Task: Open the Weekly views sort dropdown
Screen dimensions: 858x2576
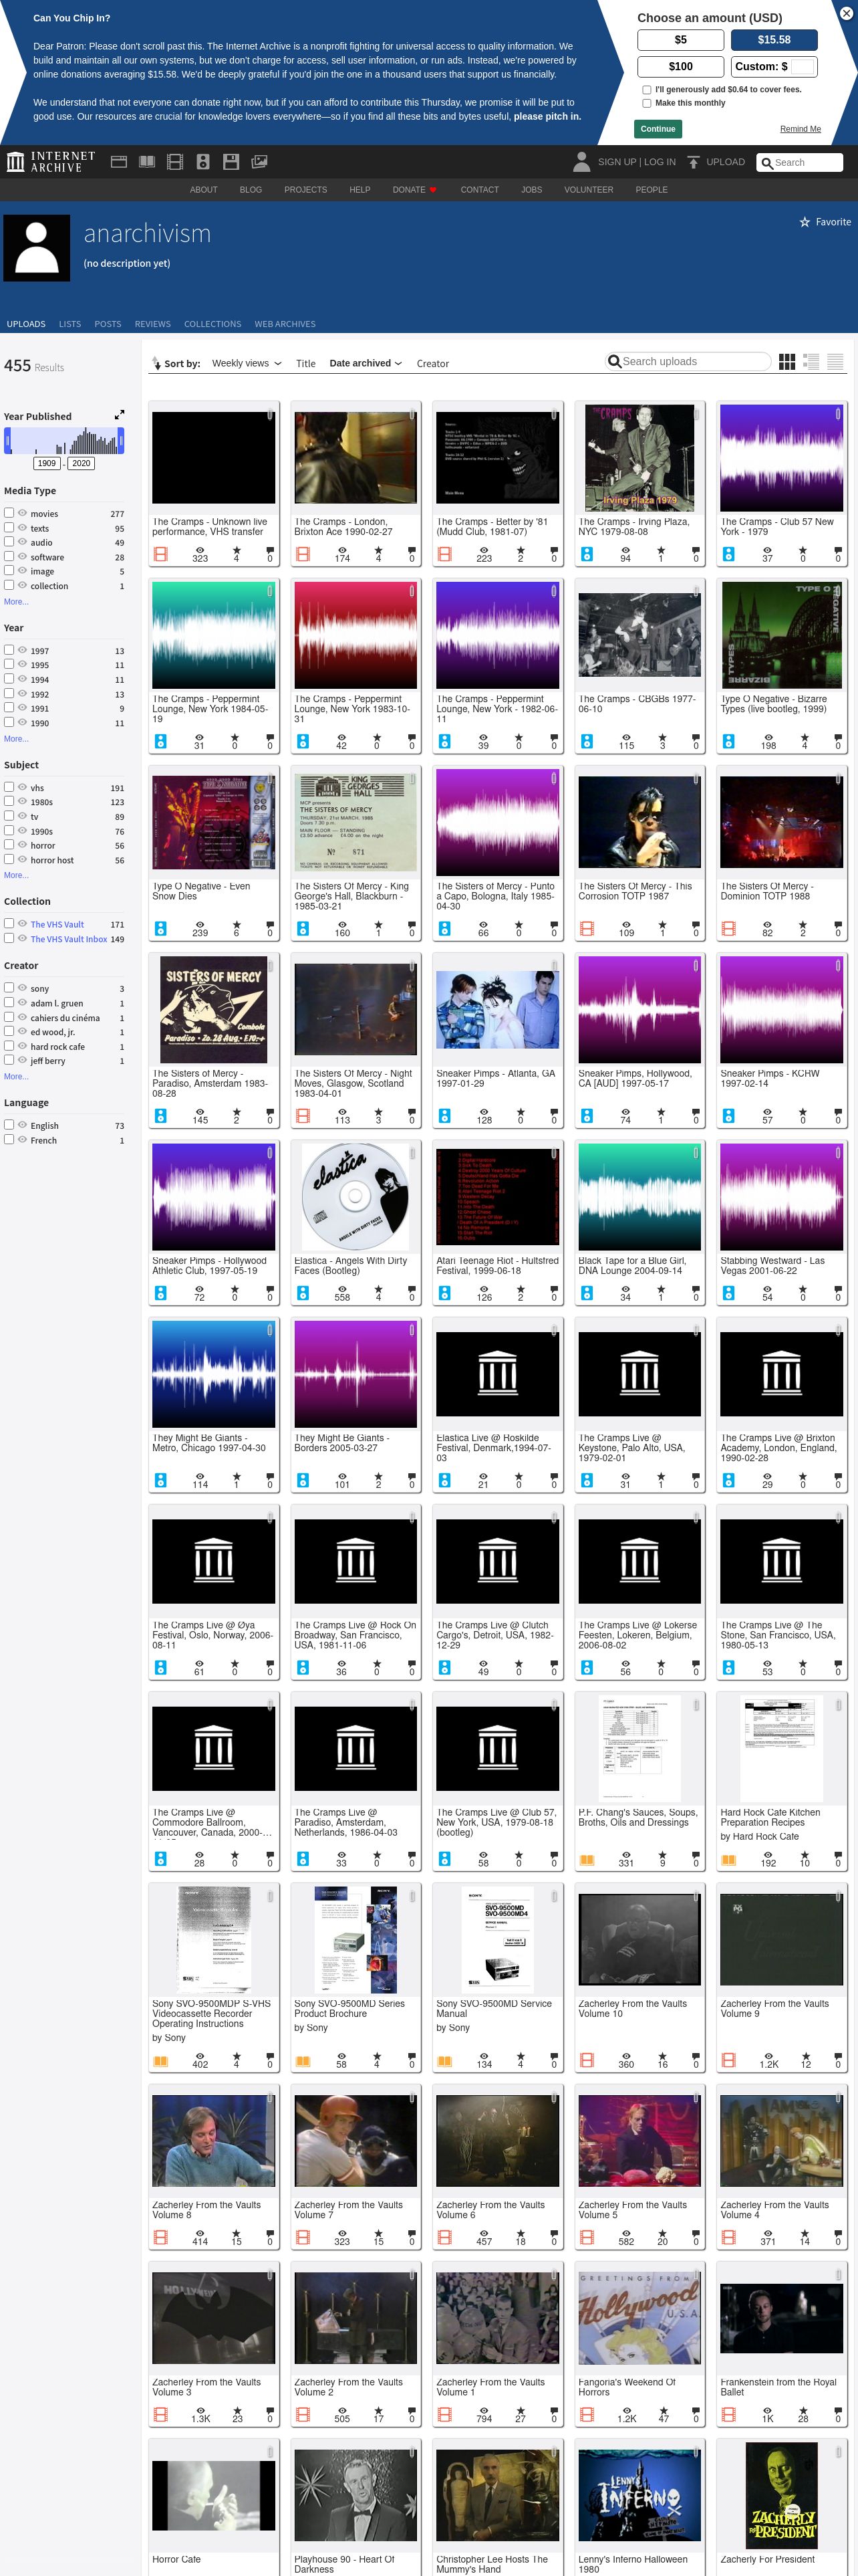Action: tap(247, 363)
